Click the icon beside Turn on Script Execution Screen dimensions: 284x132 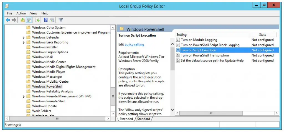tap(178, 50)
